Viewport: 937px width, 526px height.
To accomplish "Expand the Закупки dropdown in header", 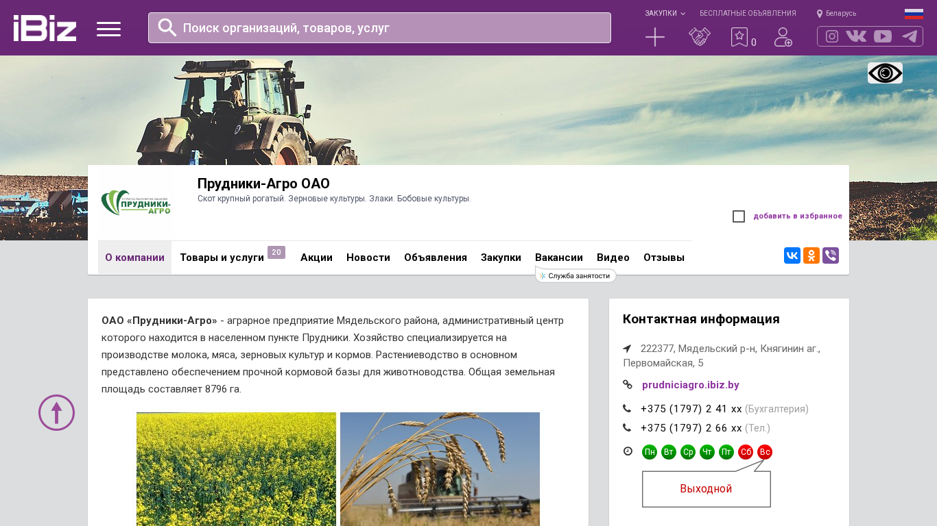I will point(664,13).
